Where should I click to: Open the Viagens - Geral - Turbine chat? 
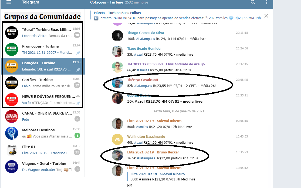[43, 166]
